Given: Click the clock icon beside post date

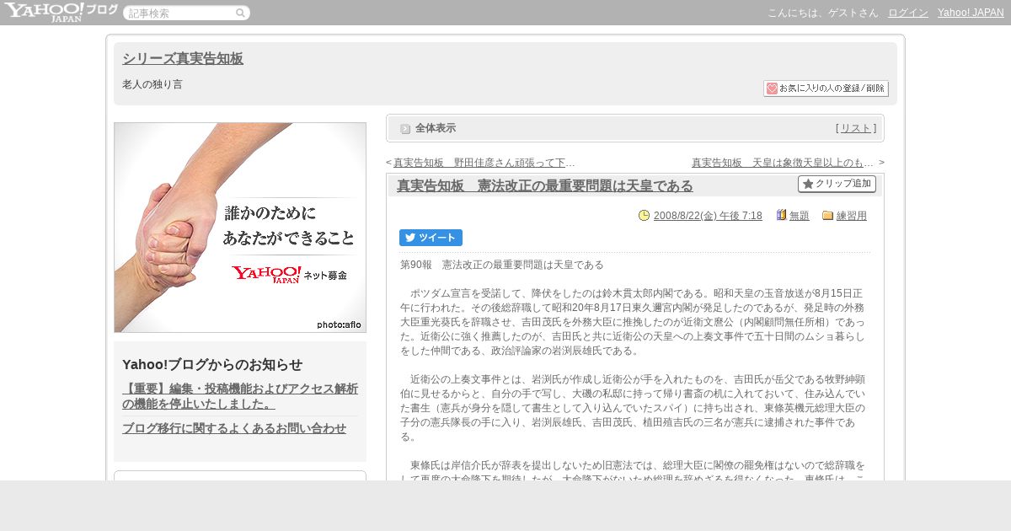Looking at the screenshot, I should pyautogui.click(x=645, y=215).
